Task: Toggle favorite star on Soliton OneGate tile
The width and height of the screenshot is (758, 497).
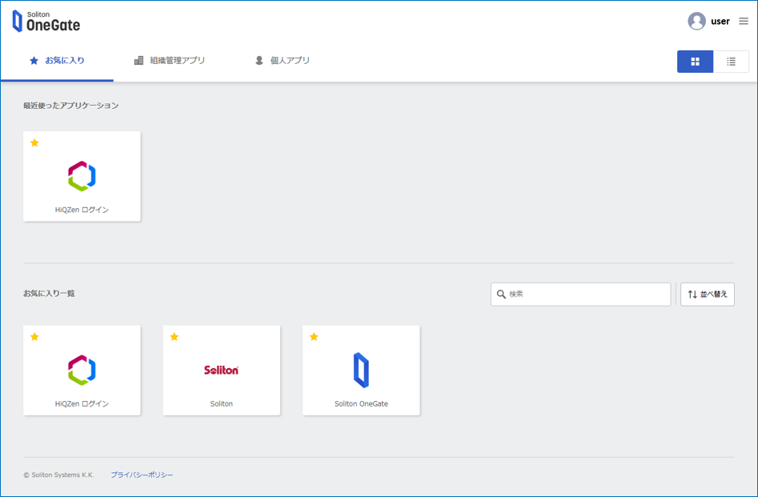Action: pos(314,337)
